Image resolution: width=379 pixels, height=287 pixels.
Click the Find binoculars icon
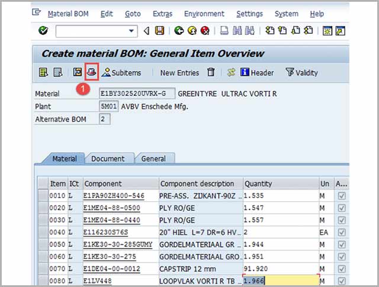[x=237, y=31]
